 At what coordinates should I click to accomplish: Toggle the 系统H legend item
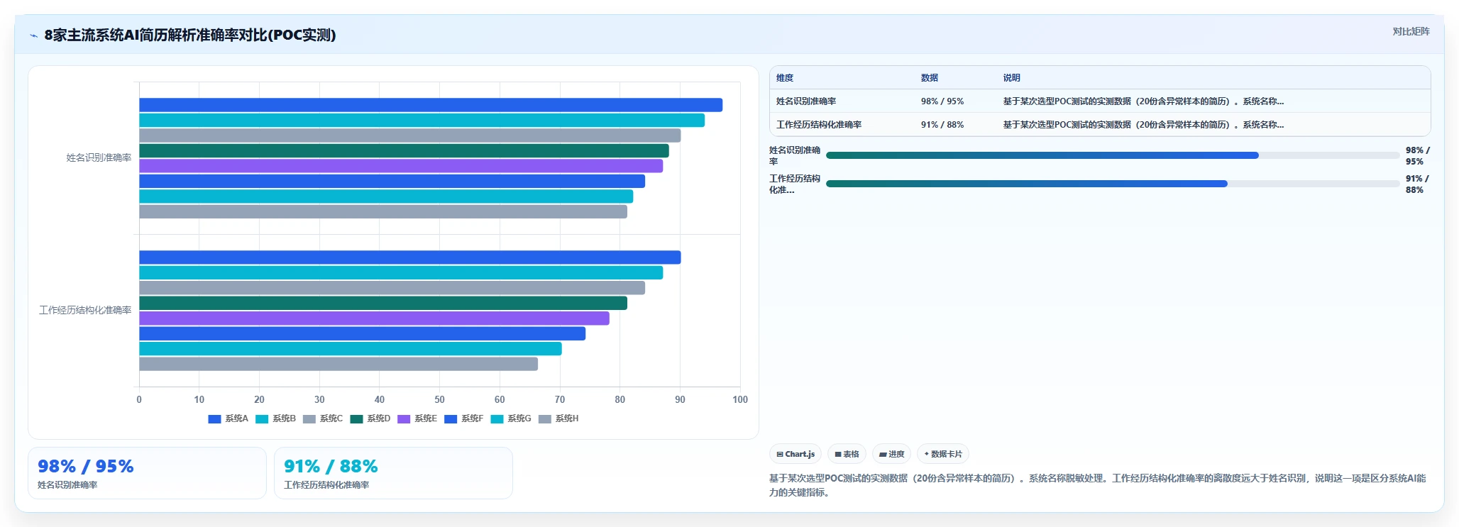(558, 418)
